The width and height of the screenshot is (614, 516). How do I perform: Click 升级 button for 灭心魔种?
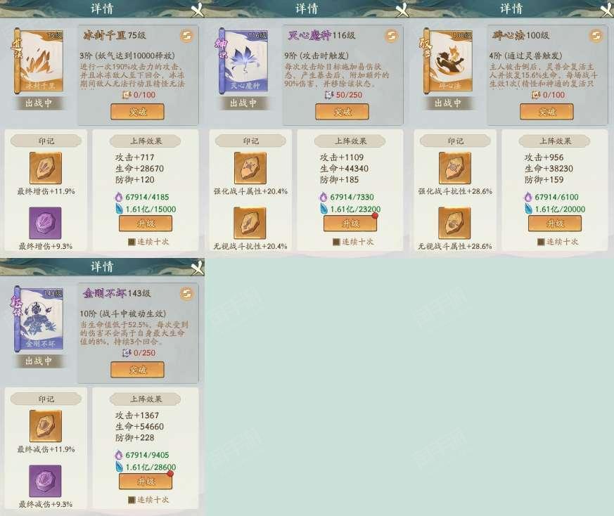coord(350,224)
